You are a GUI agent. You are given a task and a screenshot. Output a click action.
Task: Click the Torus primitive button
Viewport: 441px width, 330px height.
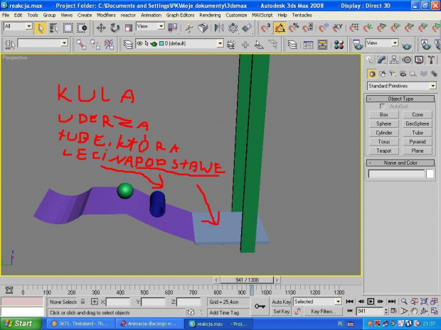coord(383,142)
